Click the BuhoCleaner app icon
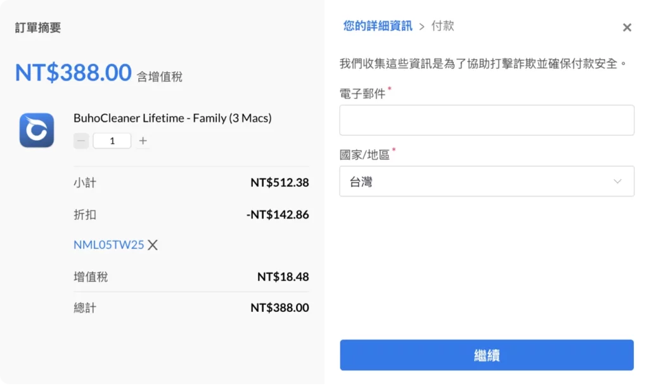The height and width of the screenshot is (386, 649). [37, 130]
